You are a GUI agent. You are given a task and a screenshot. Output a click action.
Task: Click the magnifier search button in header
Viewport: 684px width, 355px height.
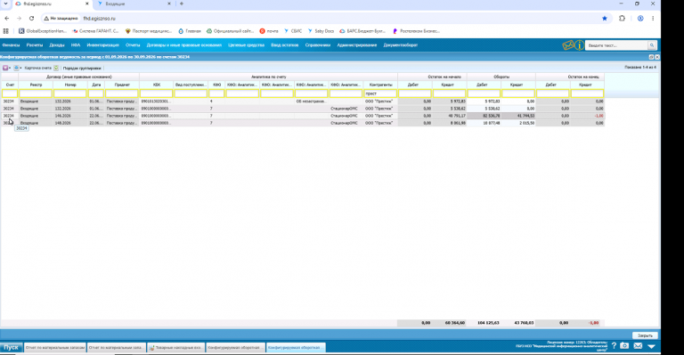pos(652,45)
